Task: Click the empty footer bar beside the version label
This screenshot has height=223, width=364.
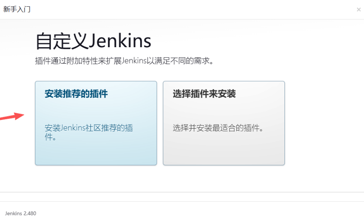Action: tap(200, 213)
